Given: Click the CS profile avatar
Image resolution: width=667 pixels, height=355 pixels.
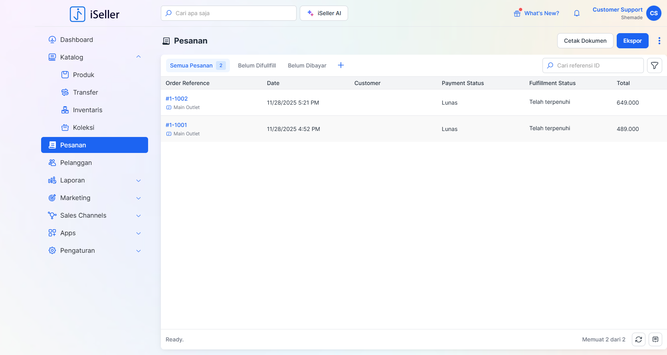Looking at the screenshot, I should (653, 13).
